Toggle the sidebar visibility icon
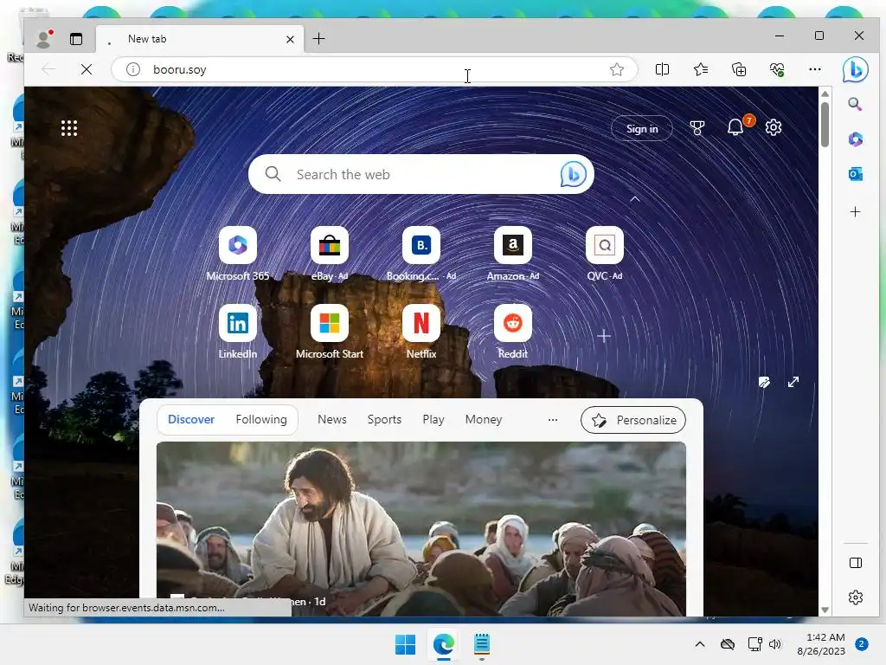This screenshot has height=665, width=886. point(856,563)
